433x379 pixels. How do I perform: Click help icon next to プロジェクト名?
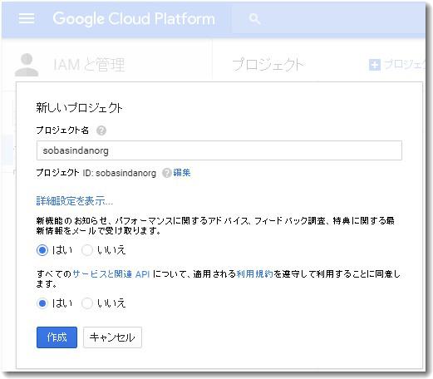[x=101, y=130]
